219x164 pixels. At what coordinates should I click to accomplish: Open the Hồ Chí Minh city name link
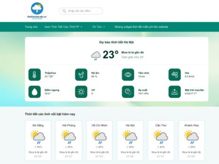click(x=99, y=125)
